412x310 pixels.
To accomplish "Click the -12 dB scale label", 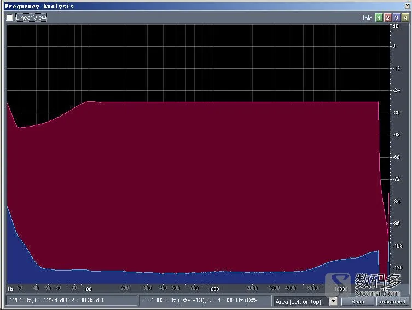I will 396,68.
